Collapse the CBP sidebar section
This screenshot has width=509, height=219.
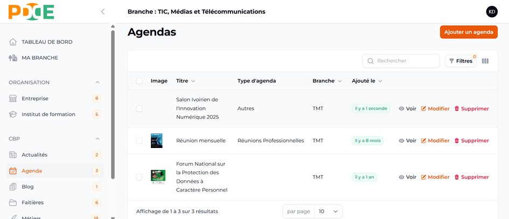[97, 139]
